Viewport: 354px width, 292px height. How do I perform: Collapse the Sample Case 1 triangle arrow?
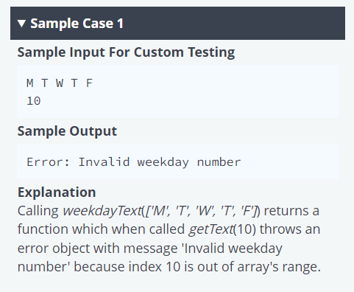pyautogui.click(x=21, y=24)
